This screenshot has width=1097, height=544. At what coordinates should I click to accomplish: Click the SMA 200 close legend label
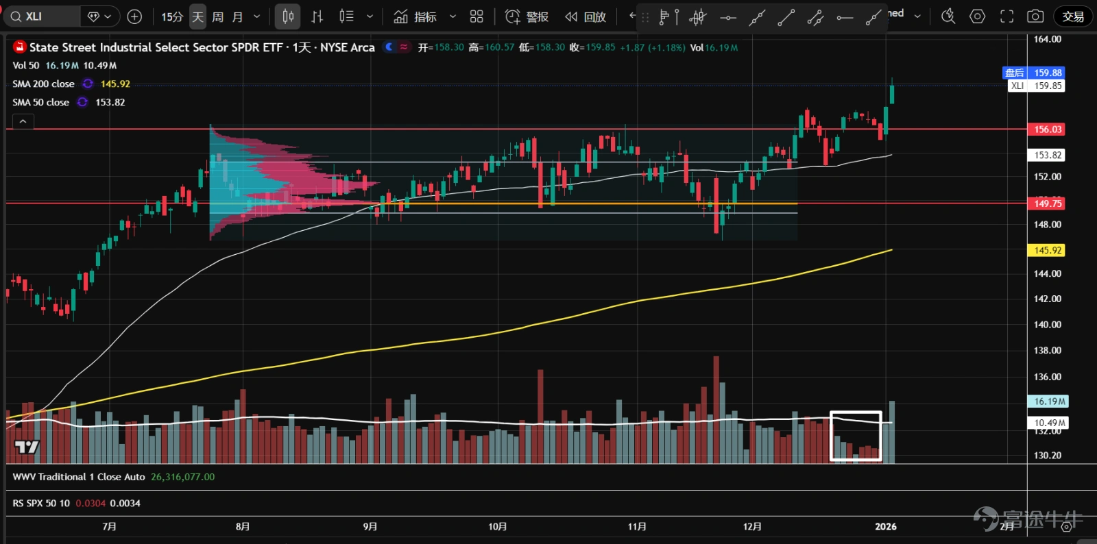tap(43, 84)
